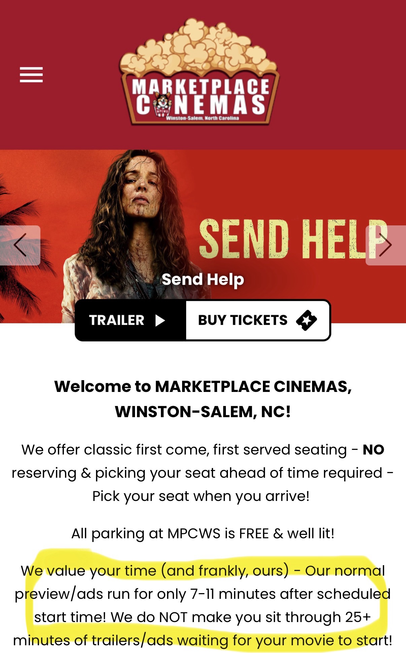Viewport: 406px width, 653px height.
Task: Click the free parking at MPCWS line
Action: point(203,534)
